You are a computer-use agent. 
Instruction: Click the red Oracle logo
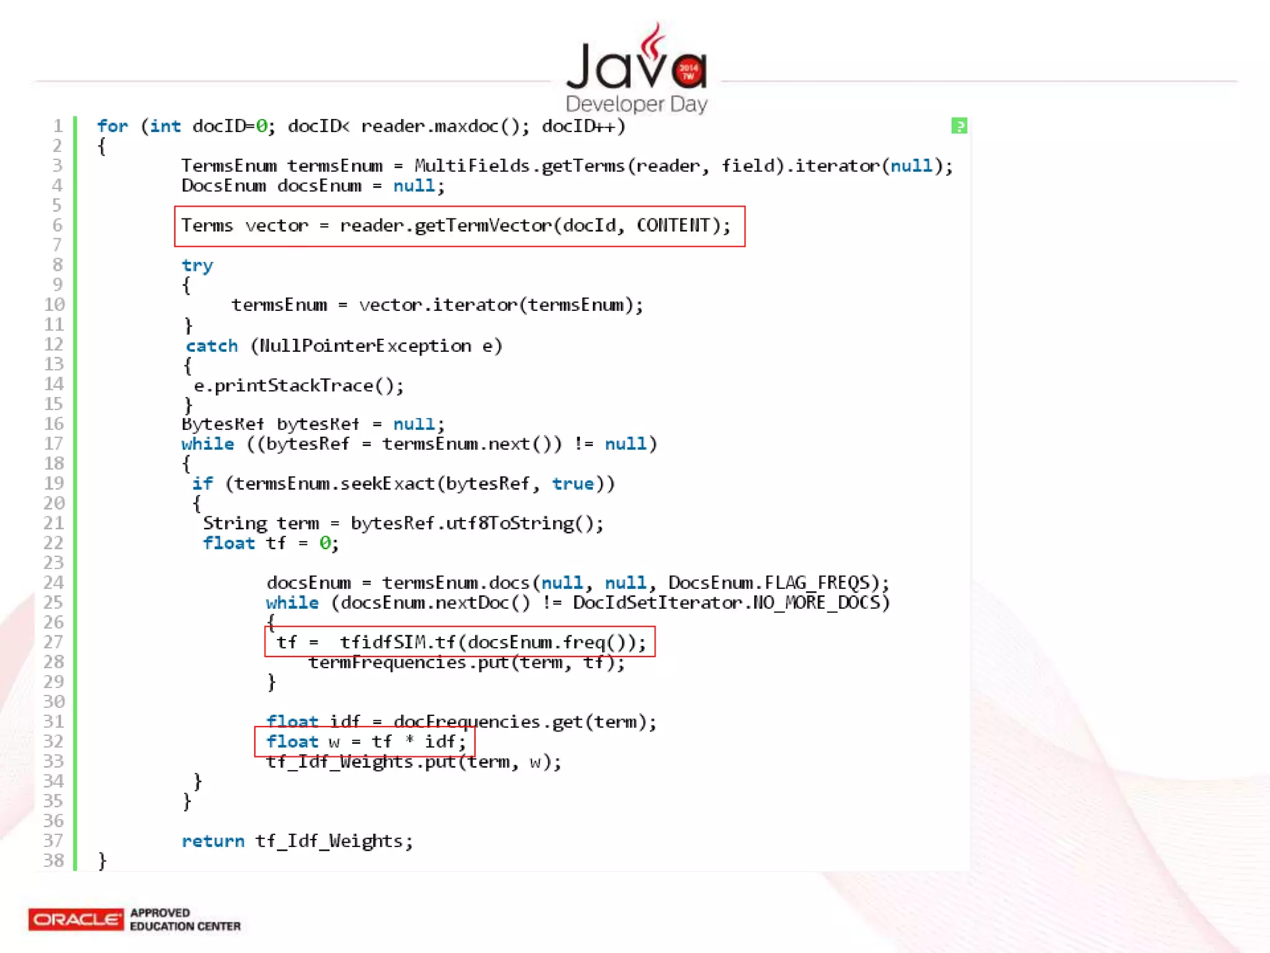click(76, 919)
